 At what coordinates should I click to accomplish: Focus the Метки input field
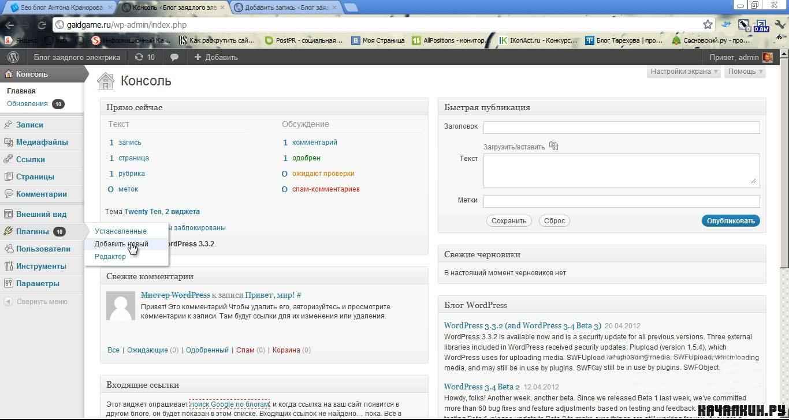pyautogui.click(x=621, y=201)
